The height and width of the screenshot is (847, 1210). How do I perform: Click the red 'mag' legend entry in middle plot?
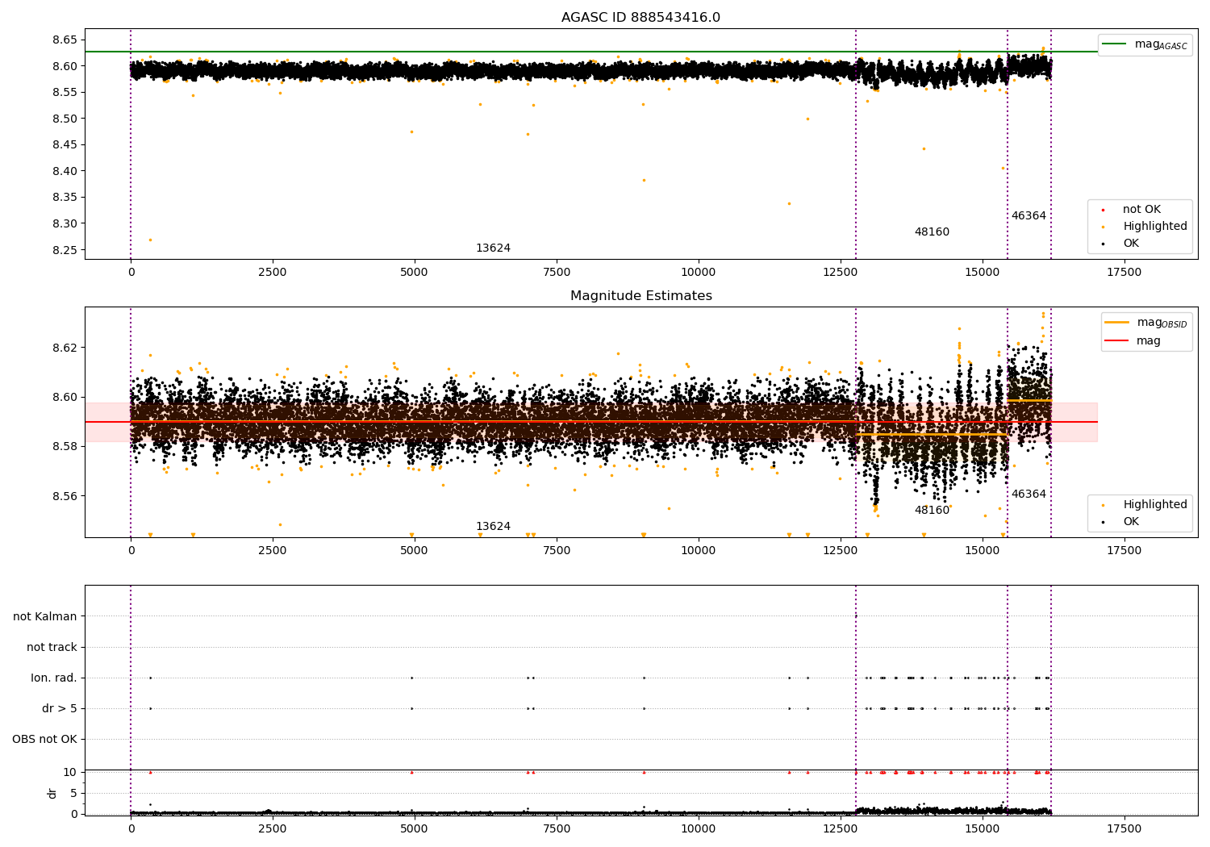click(1149, 341)
